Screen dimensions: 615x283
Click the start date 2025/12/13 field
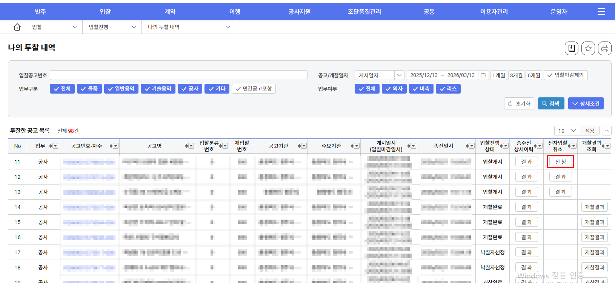[424, 75]
